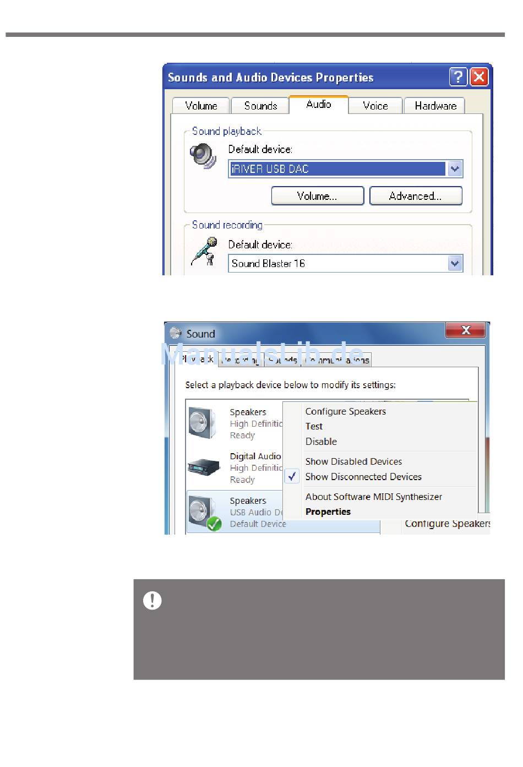Select the USB Audio Speakers default device icon
This screenshot has width=523, height=767.
point(204,512)
